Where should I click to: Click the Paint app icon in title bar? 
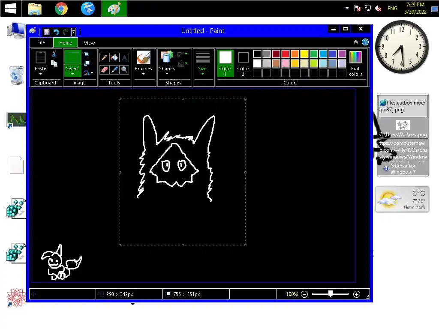(x=33, y=31)
